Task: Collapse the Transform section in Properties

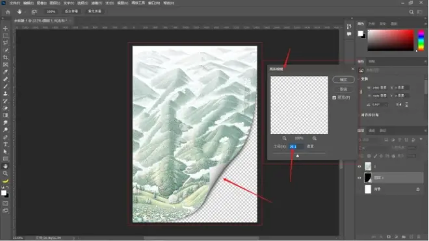Action: pos(359,79)
